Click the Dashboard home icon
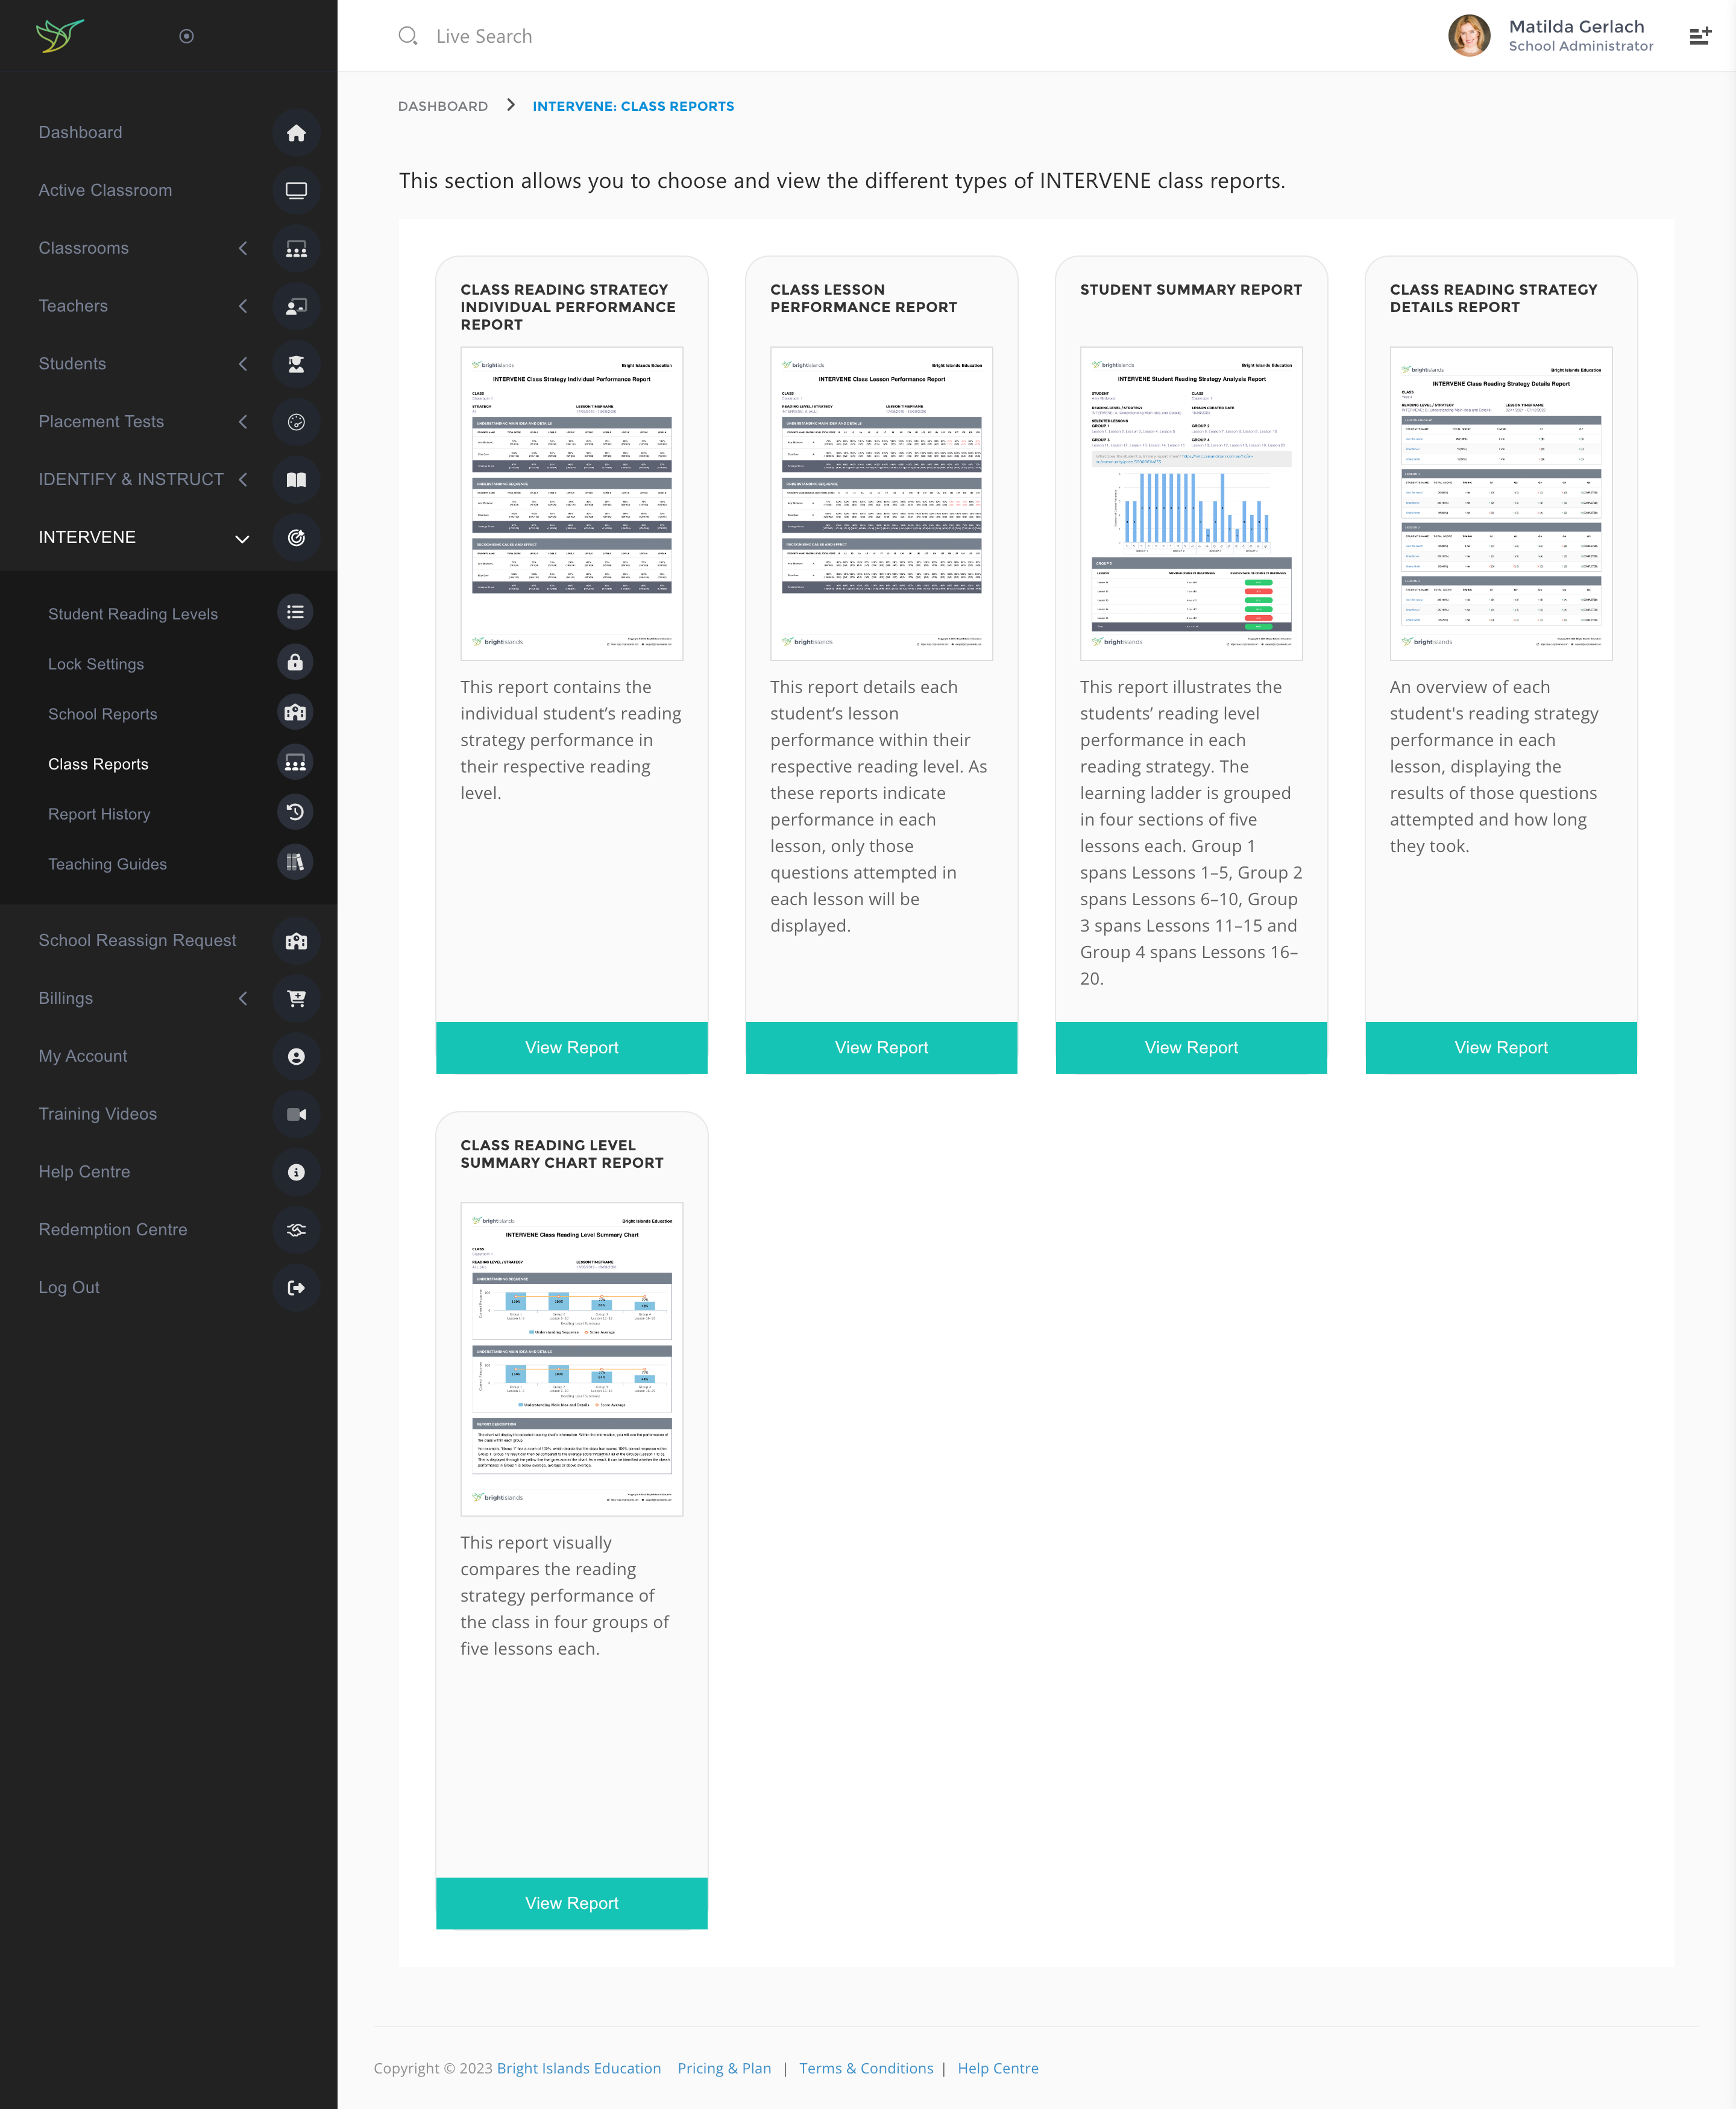Screen dimensions: 1736x2109 coord(296,133)
